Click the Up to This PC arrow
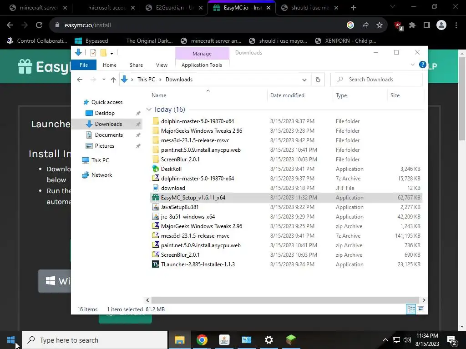This screenshot has width=466, height=349. 113,80
